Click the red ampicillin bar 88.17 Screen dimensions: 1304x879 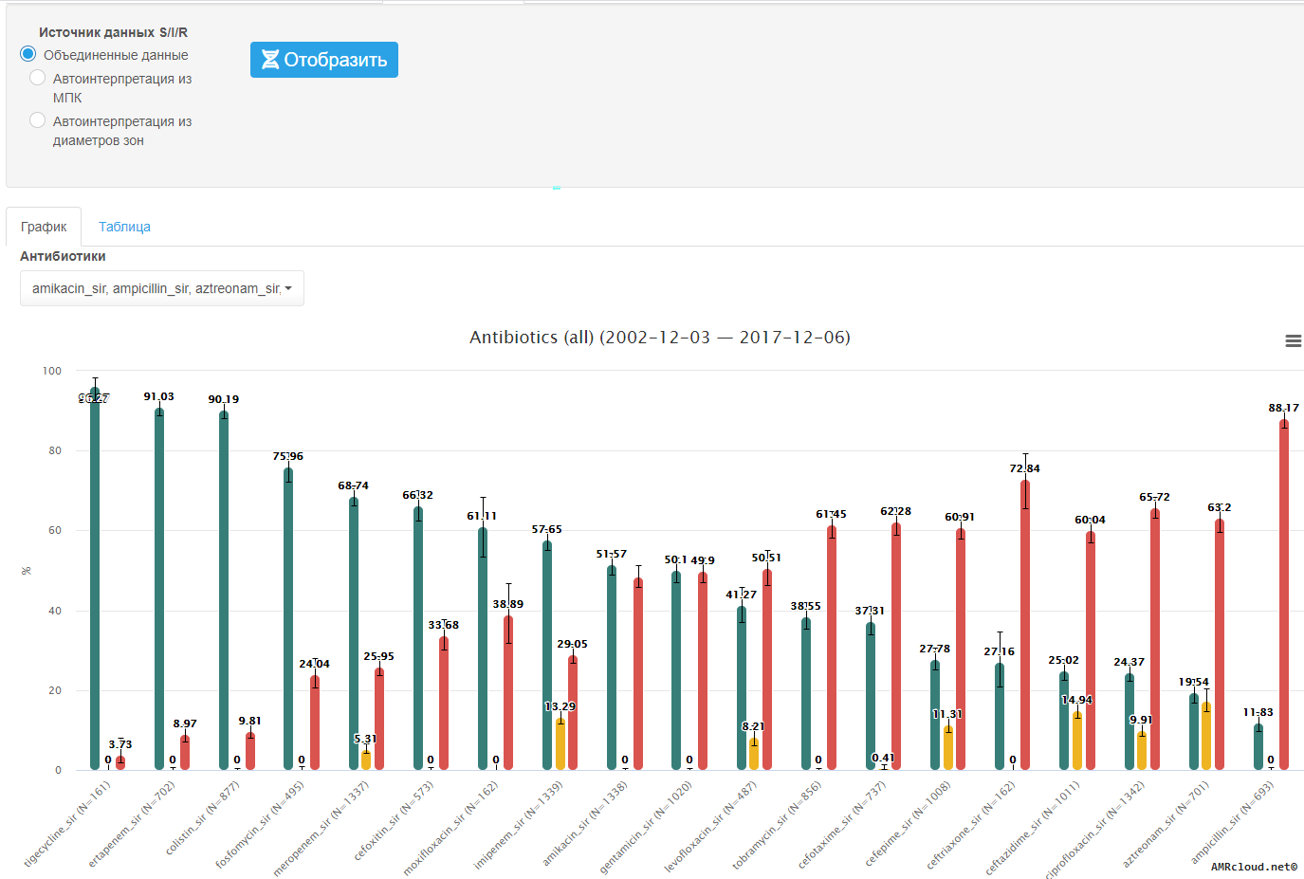(x=1284, y=594)
